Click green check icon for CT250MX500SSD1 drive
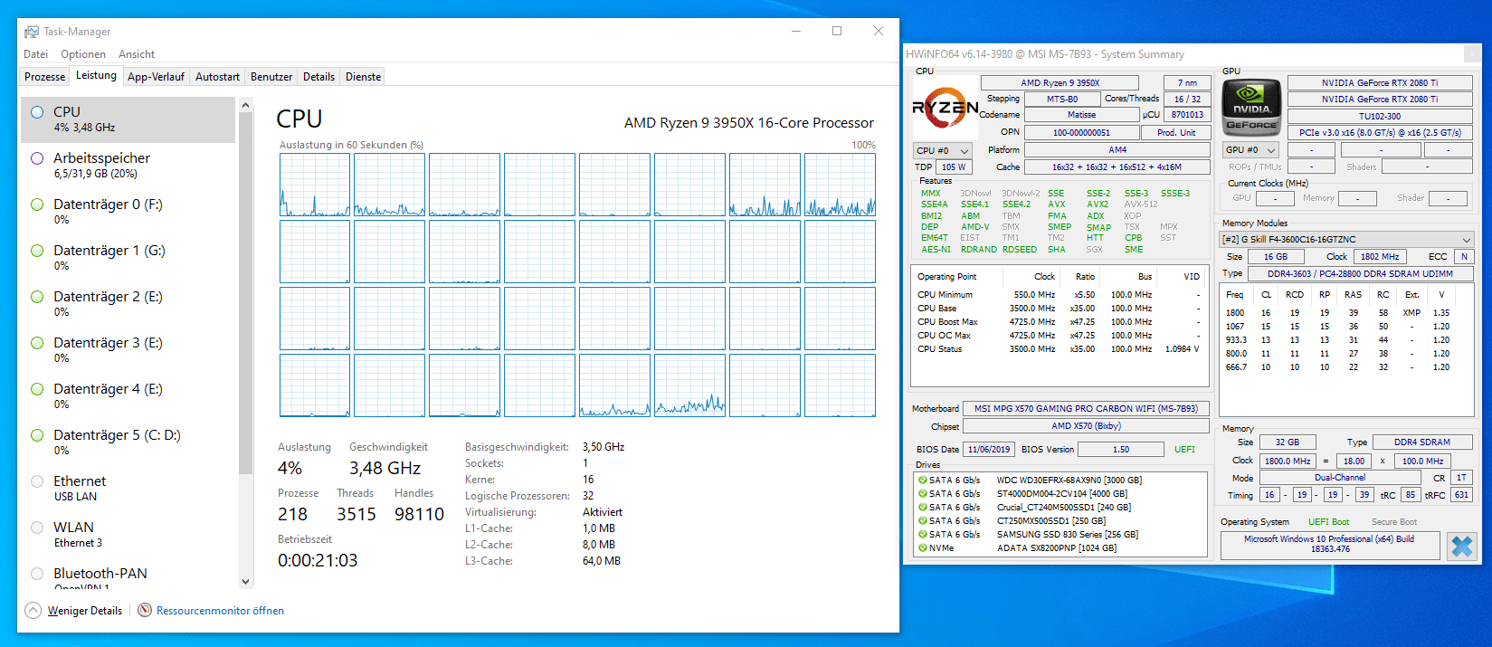Image resolution: width=1492 pixels, height=647 pixels. tap(923, 521)
